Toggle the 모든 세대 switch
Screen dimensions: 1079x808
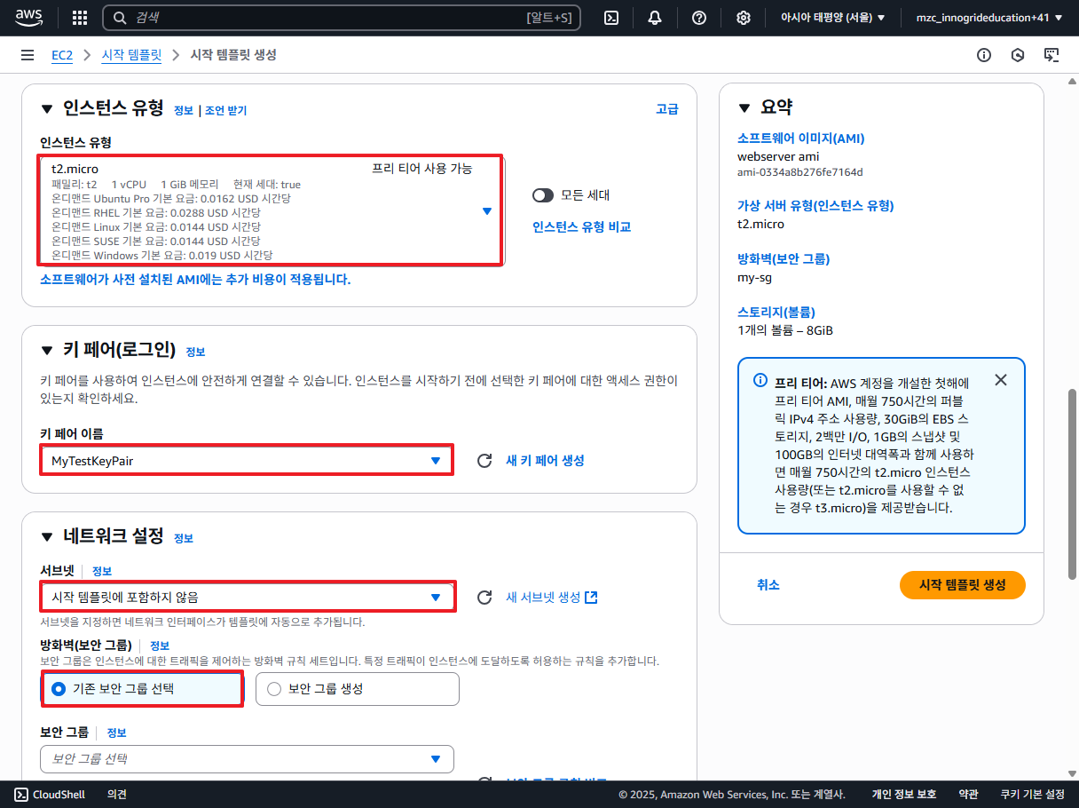point(543,195)
